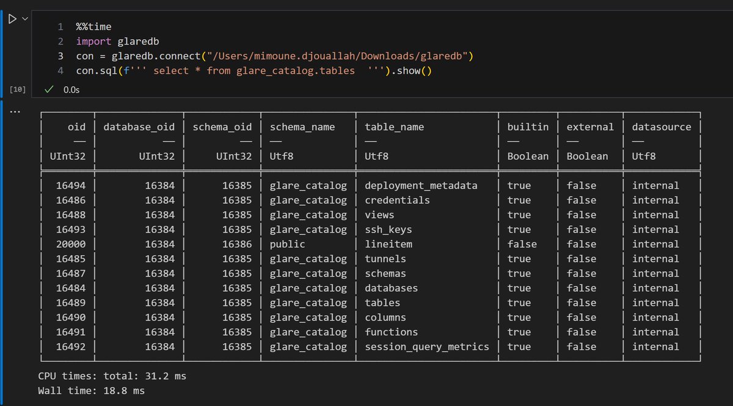Click oid value 16484 in databases row
This screenshot has width=733, height=406.
[x=71, y=288]
